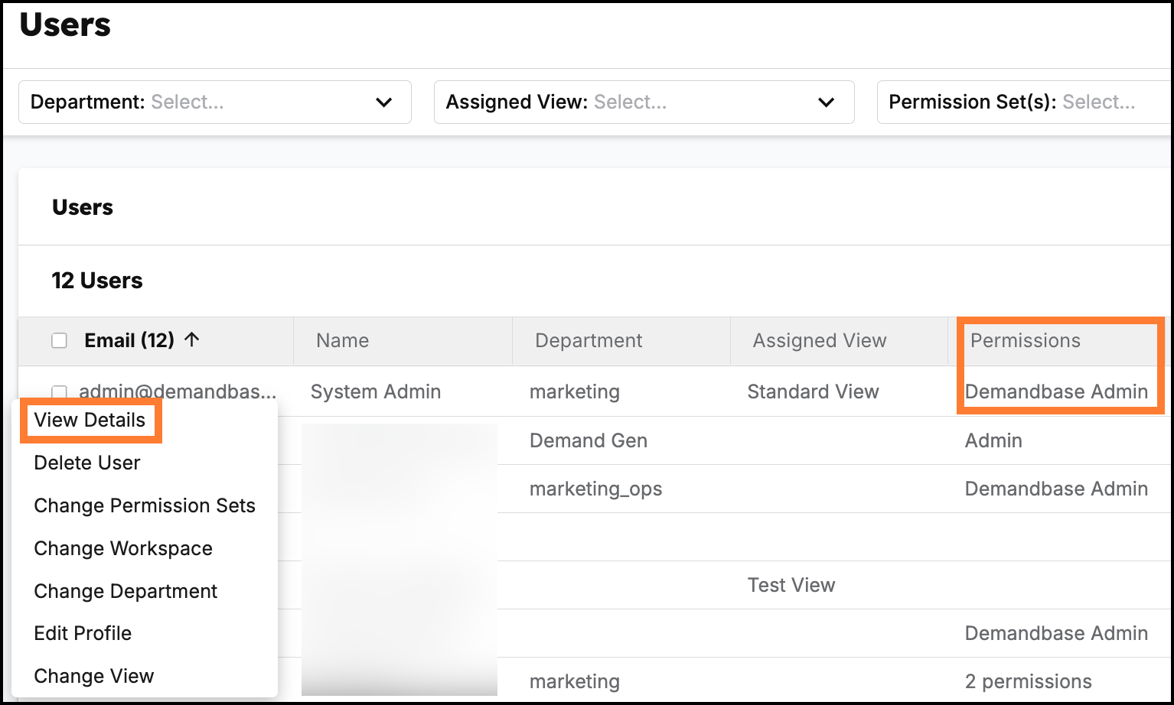Choose View Details from the context menu
1174x705 pixels.
click(90, 420)
